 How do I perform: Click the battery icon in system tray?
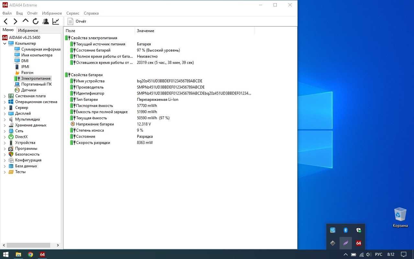(x=354, y=254)
